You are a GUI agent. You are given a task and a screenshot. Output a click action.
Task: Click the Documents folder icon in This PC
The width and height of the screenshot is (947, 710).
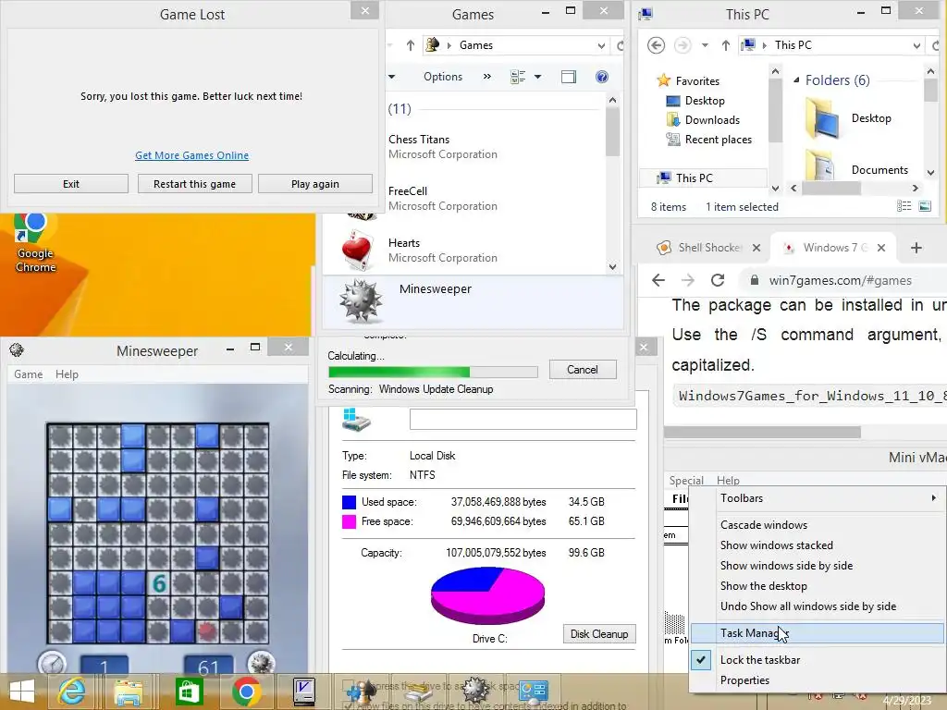[821, 165]
